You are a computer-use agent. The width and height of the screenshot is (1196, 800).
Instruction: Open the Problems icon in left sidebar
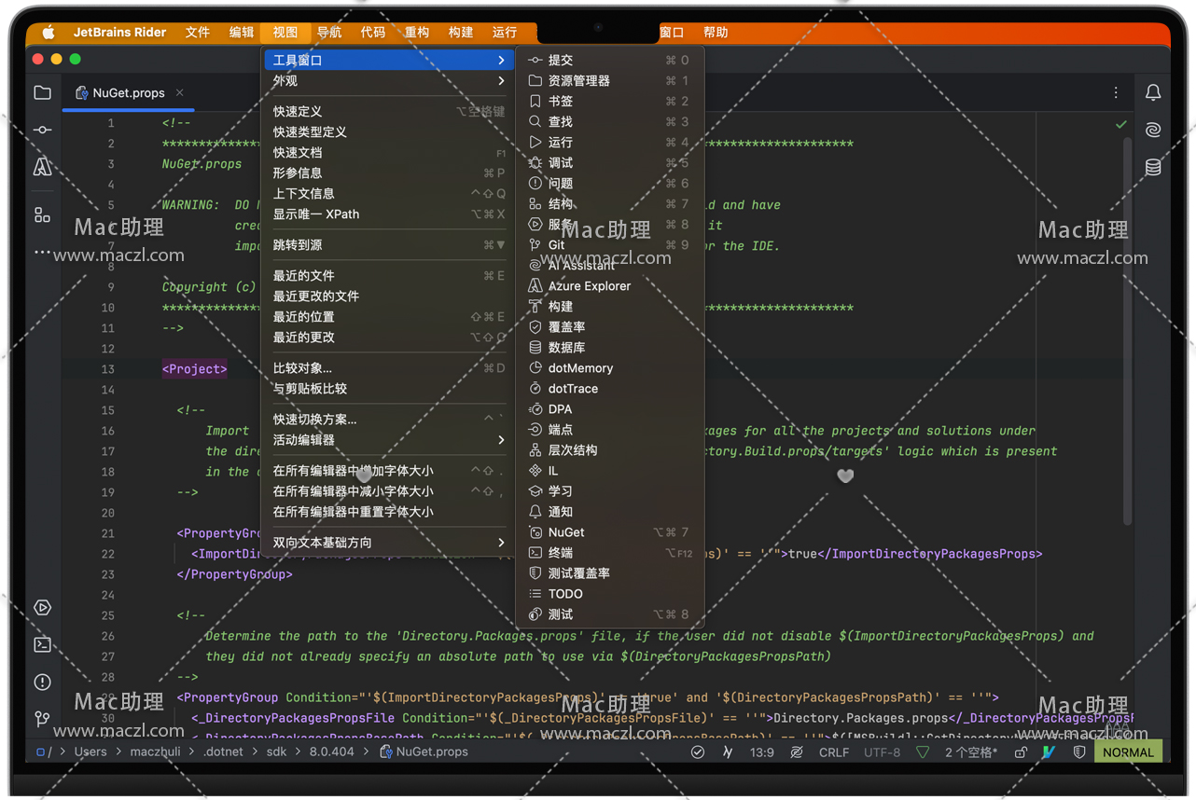coord(43,682)
